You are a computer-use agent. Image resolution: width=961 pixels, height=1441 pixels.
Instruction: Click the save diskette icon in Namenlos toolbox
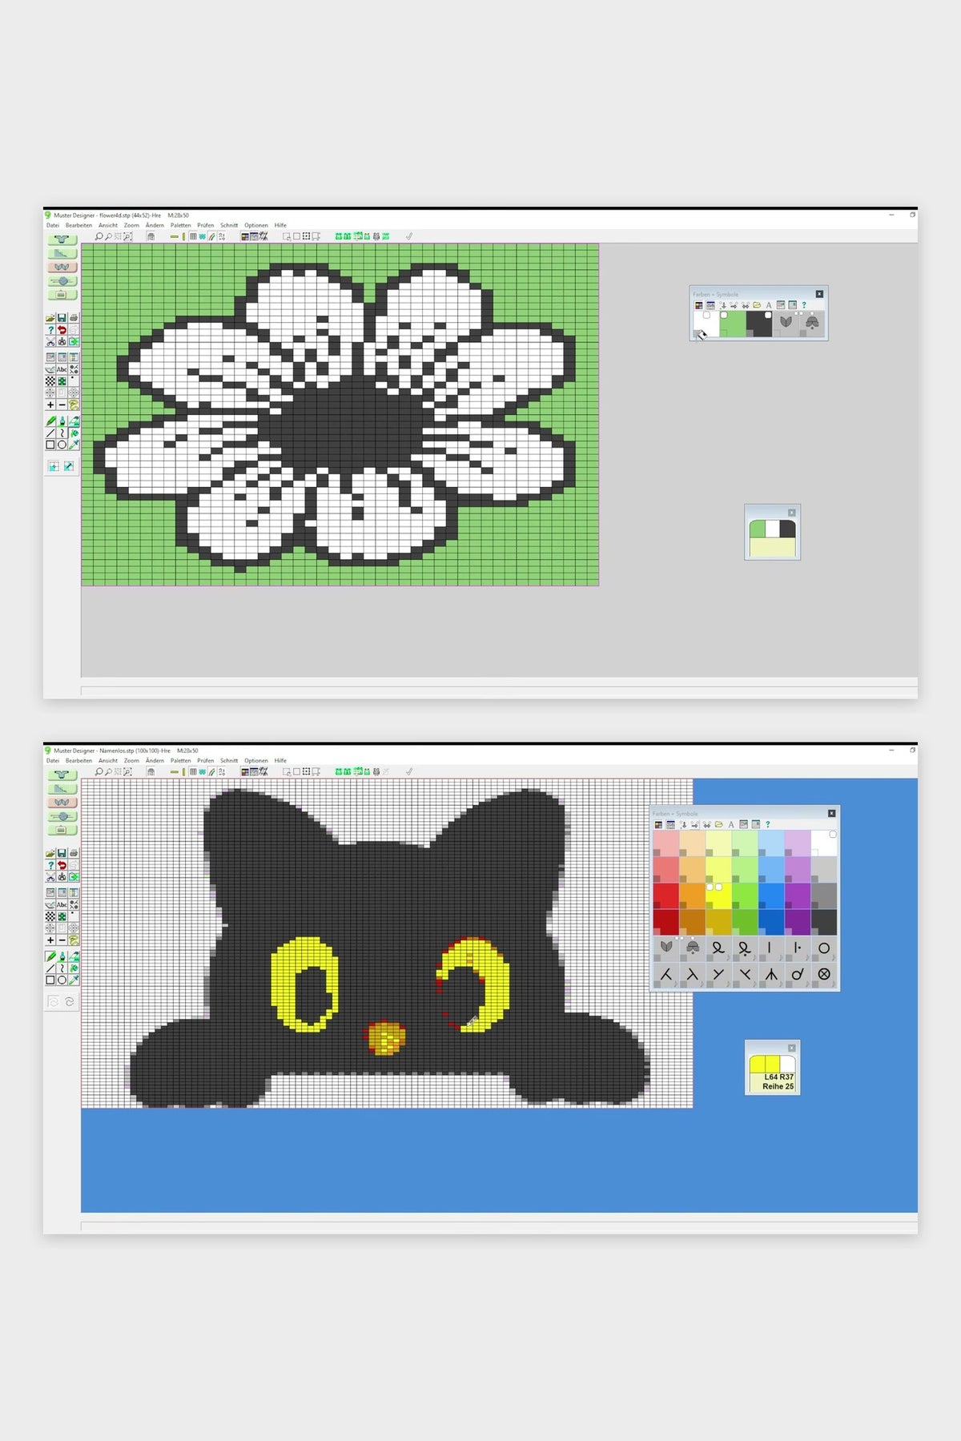[x=62, y=854]
